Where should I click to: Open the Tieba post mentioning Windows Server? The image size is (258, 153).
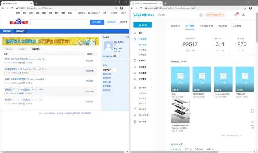coord(25,79)
